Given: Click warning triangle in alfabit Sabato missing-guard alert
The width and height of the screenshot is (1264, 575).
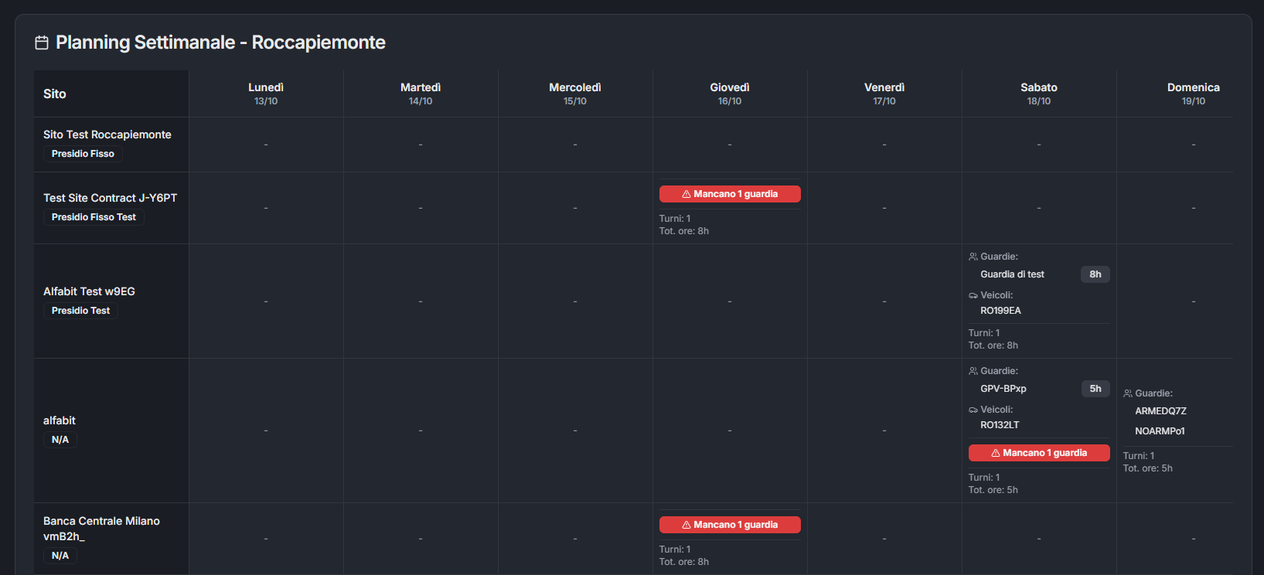Looking at the screenshot, I should point(996,453).
